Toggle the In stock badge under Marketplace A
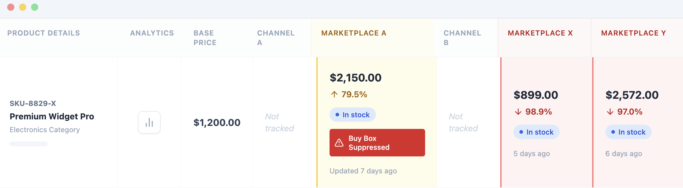The image size is (683, 188). [352, 114]
